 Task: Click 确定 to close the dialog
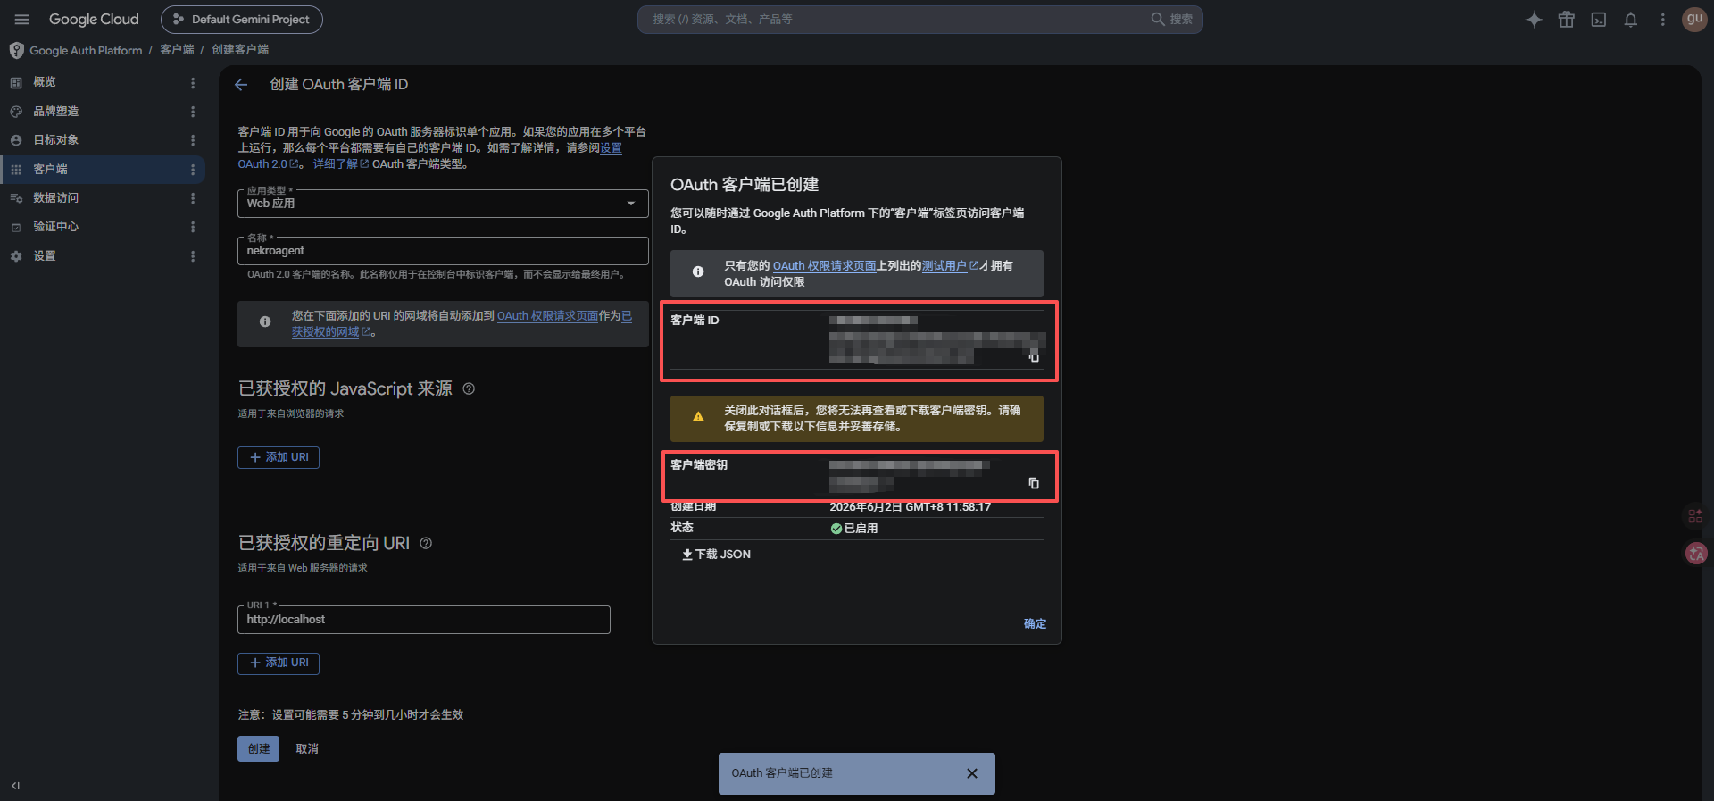click(1035, 624)
